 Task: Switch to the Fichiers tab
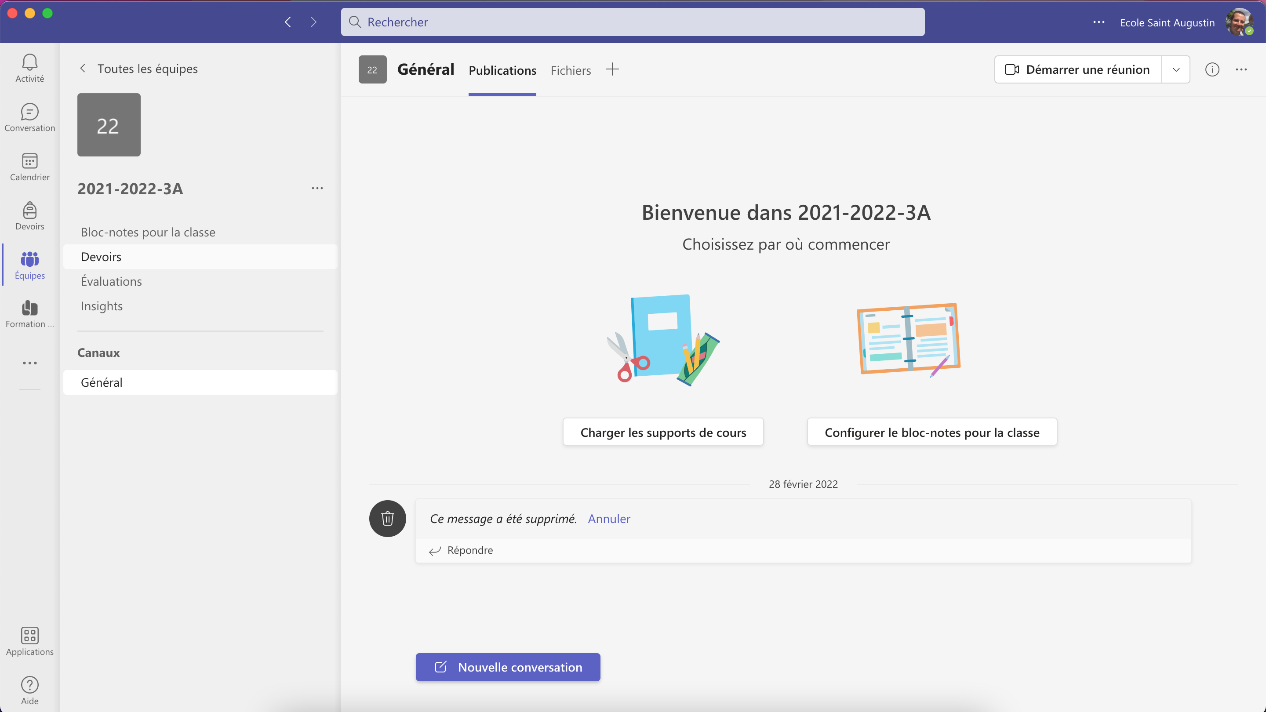click(x=571, y=70)
